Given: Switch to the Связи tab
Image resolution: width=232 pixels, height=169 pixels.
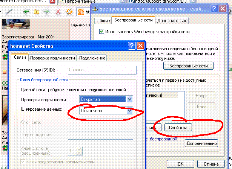Looking at the screenshot, I should tap(20, 57).
